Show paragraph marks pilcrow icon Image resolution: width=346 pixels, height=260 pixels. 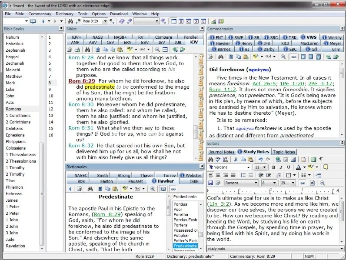(x=321, y=160)
